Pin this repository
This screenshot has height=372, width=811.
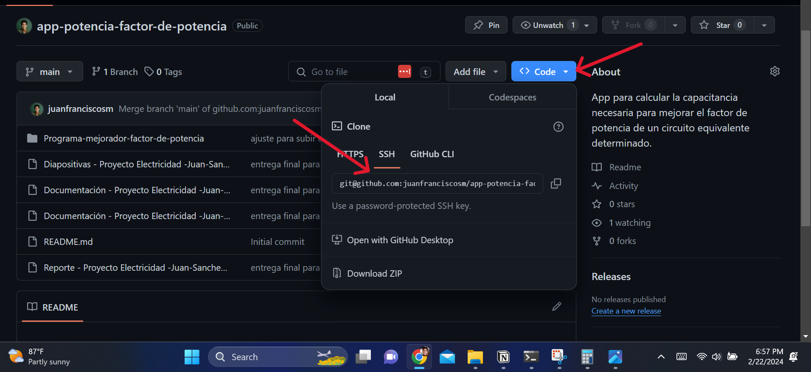click(486, 25)
